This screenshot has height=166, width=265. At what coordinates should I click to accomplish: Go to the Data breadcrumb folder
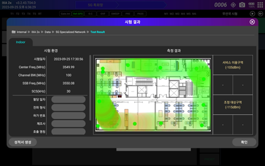click(x=48, y=32)
